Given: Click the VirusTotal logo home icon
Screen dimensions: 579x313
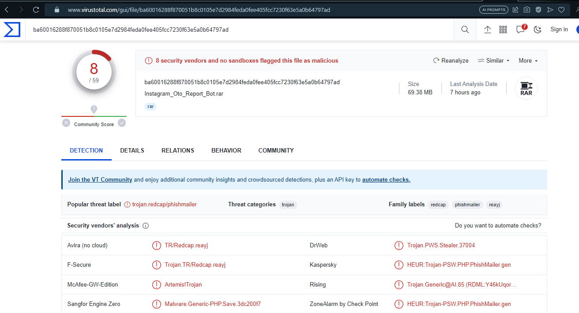Looking at the screenshot, I should (x=12, y=30).
